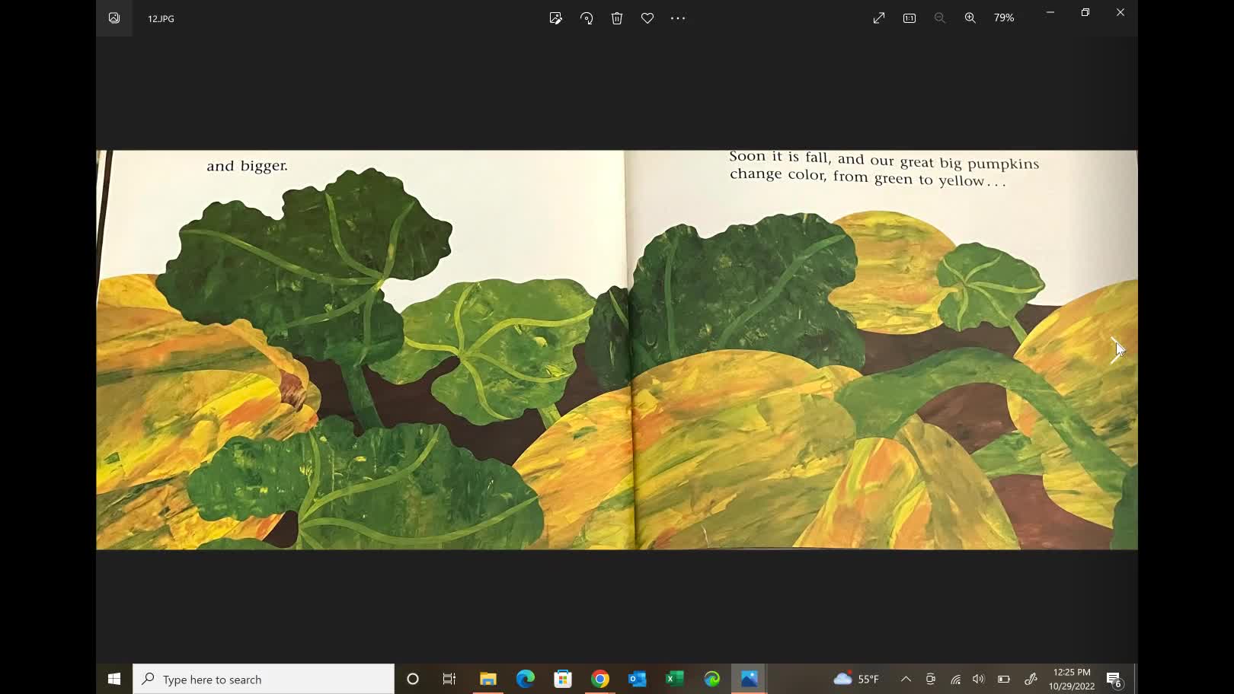Open Cortana circle icon
The image size is (1234, 694).
[x=413, y=679]
